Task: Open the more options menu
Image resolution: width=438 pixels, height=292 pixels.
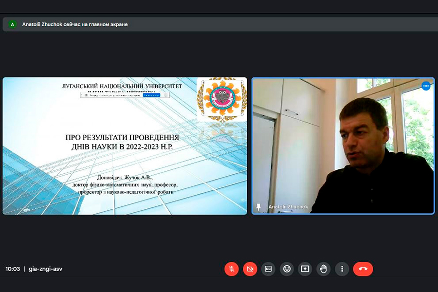Action: tap(342, 269)
